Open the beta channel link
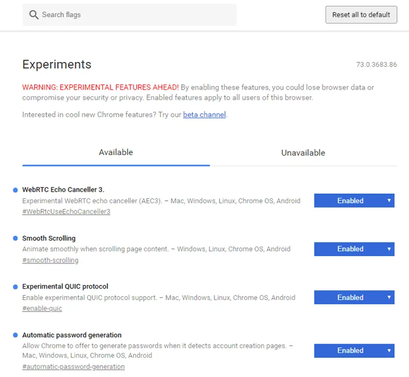Screen dimensions: 409x377 point(204,115)
